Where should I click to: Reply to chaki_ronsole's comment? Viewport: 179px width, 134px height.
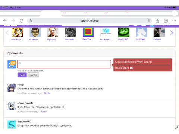tap(44, 112)
